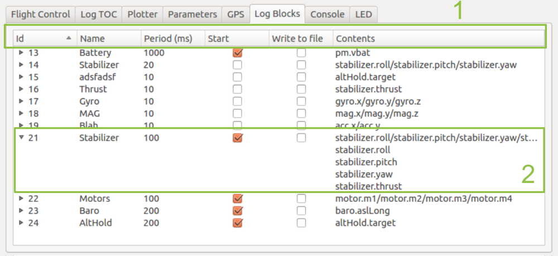Check Start for the Gyro block

pyautogui.click(x=238, y=102)
